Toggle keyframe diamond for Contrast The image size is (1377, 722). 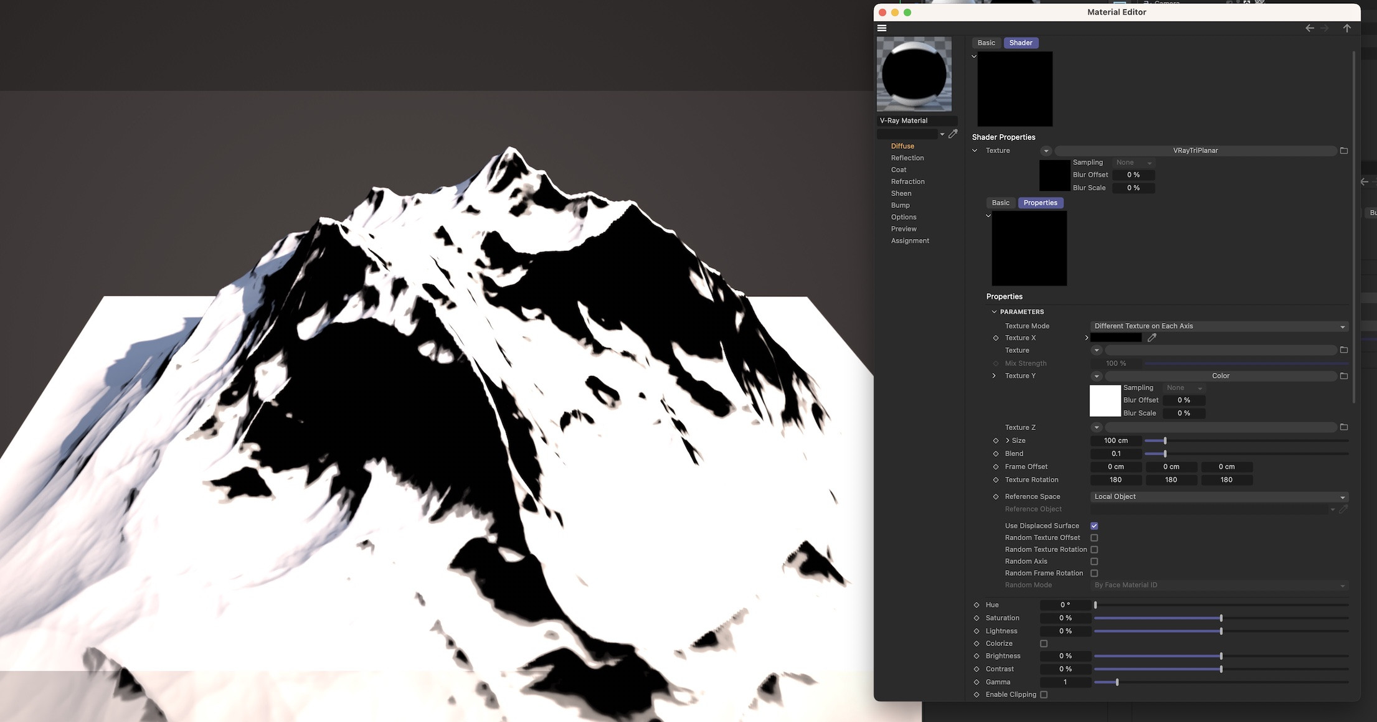click(976, 669)
